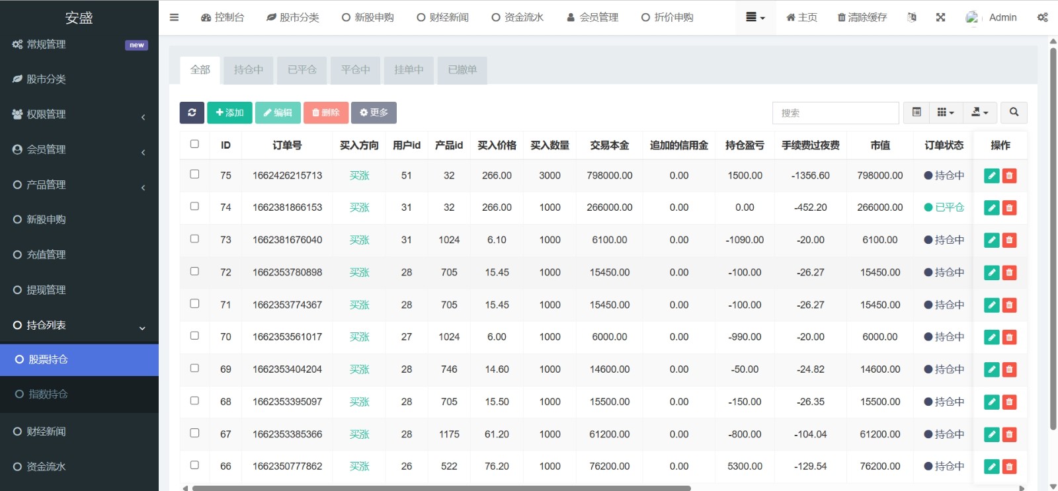Select the checkbox for row ID 70

tap(194, 336)
